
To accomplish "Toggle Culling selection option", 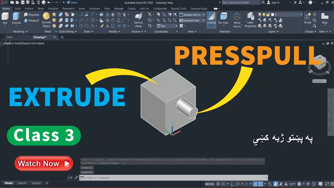I will (x=211, y=19).
